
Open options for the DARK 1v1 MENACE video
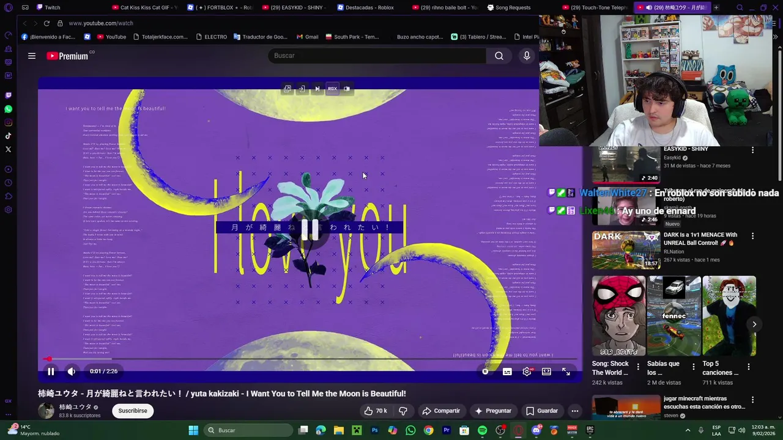click(752, 235)
